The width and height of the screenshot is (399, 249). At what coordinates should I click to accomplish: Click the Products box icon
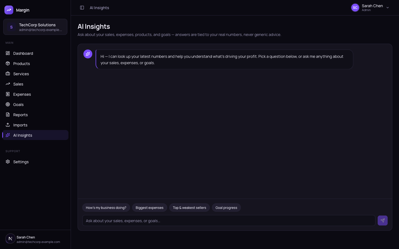(x=8, y=63)
